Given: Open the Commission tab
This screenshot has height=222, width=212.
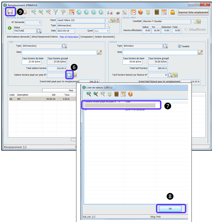Looking at the screenshot, I should tap(87, 37).
